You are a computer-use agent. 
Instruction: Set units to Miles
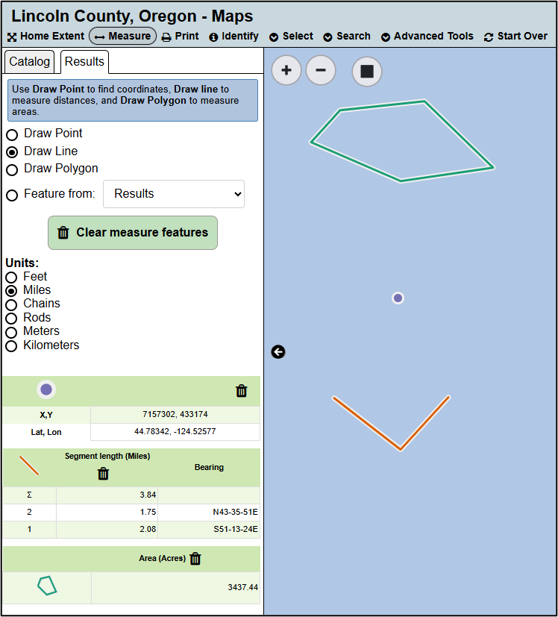(x=11, y=291)
